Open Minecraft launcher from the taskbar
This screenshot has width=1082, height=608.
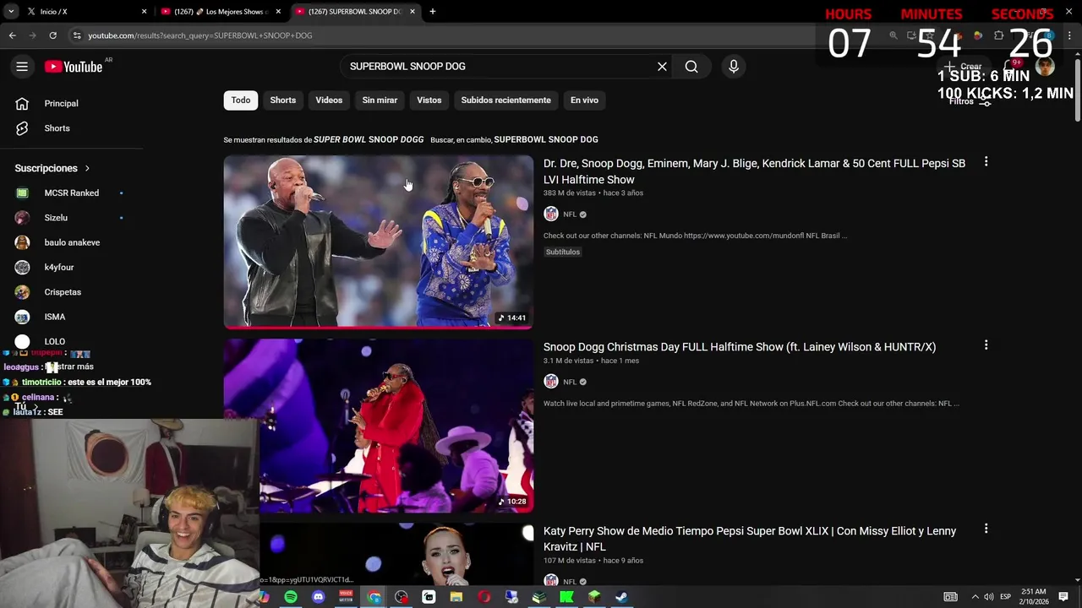point(594,597)
